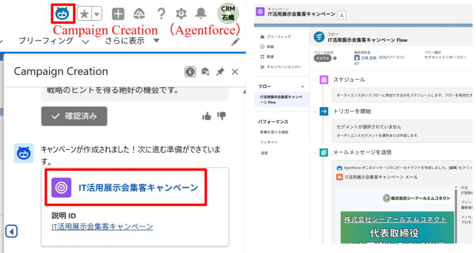Click the end conversation chat icon
The width and height of the screenshot is (476, 253).
coord(205,72)
